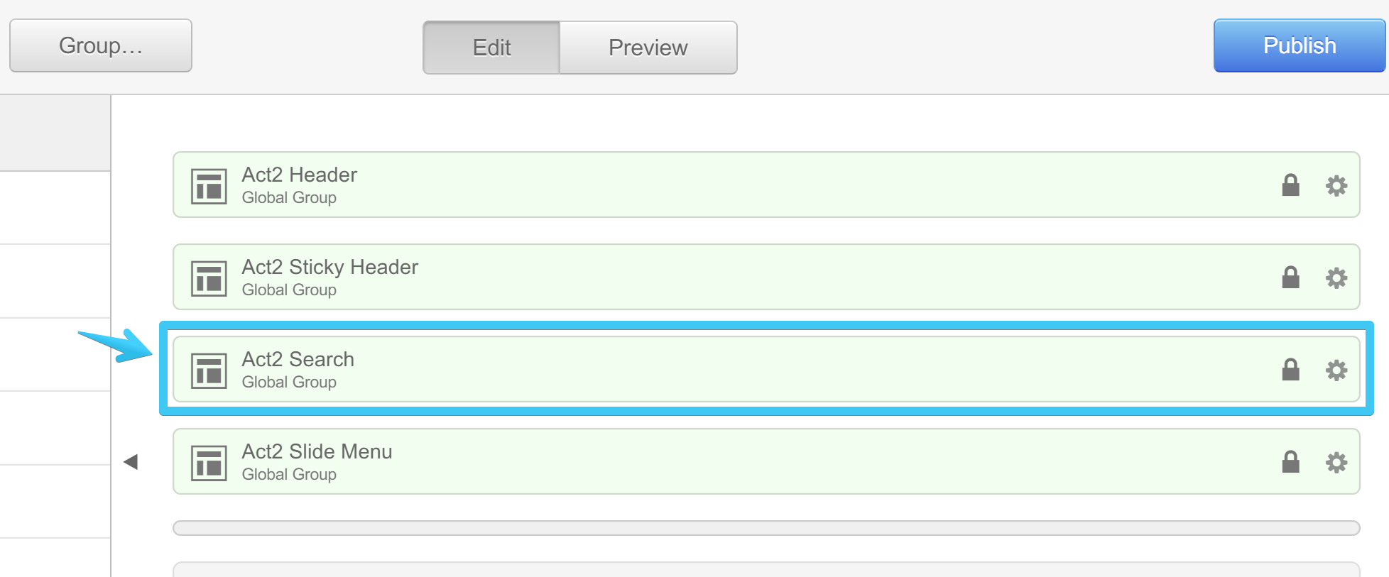Click the Act2 Search layout icon
Screen dimensions: 1389x577
(x=209, y=370)
